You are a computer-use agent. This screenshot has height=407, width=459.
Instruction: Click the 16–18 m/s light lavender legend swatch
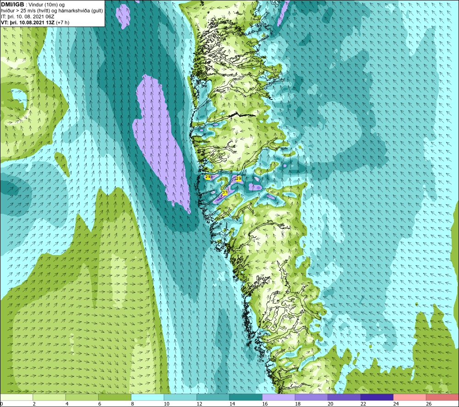[x=279, y=397]
